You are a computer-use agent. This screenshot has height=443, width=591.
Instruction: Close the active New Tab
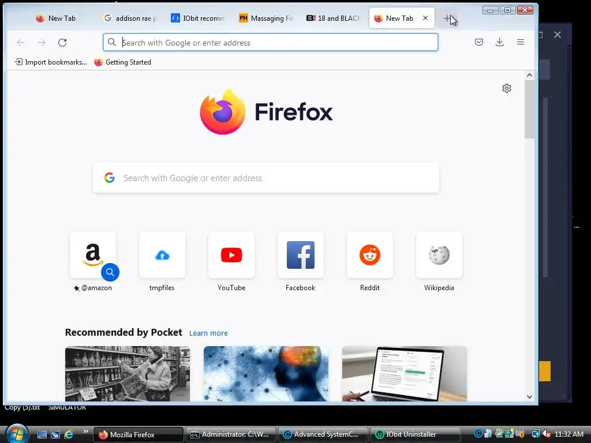click(425, 18)
